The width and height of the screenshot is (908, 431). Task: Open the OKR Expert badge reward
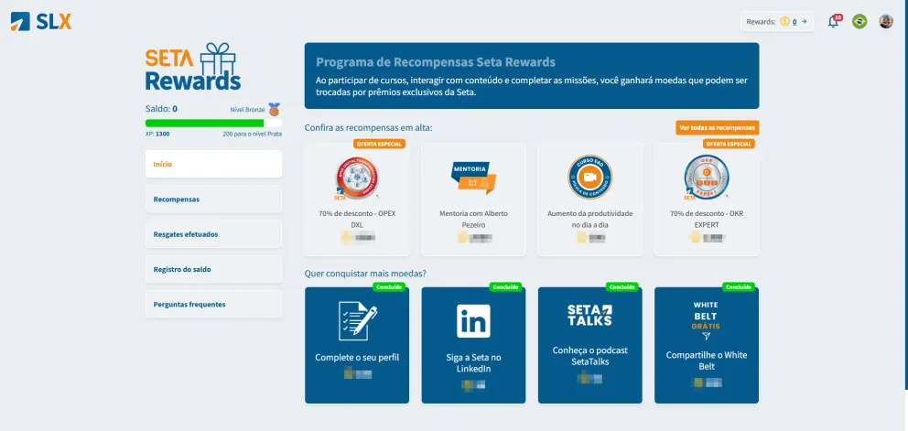pyautogui.click(x=706, y=178)
